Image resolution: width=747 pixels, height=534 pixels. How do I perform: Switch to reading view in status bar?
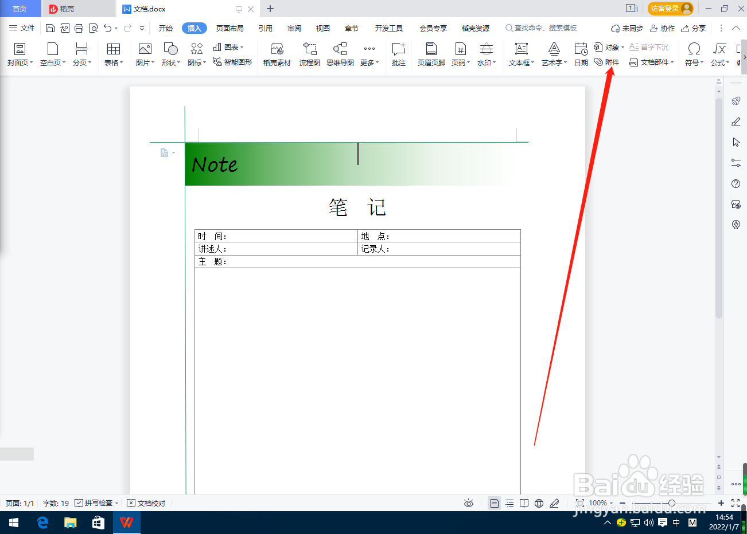click(524, 503)
